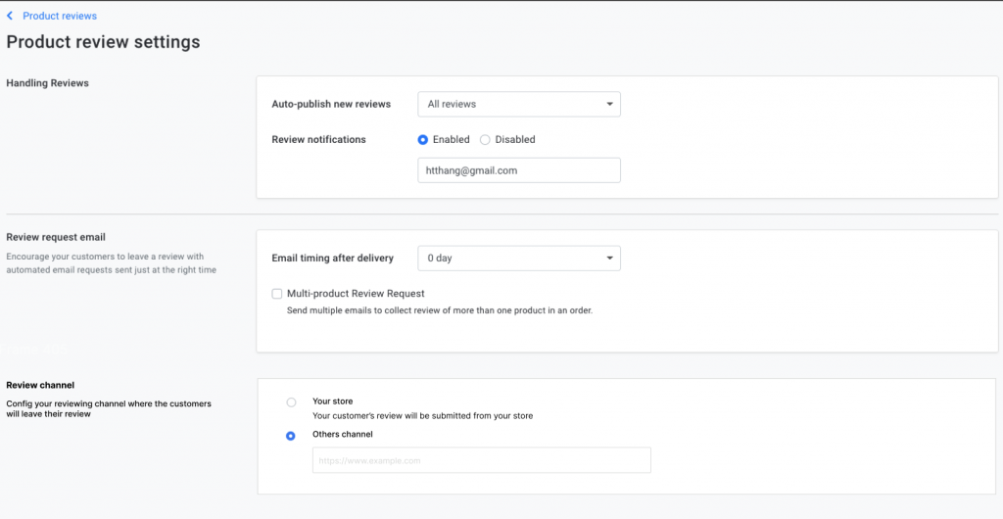
Task: Click the Your store label text
Action: (x=333, y=401)
